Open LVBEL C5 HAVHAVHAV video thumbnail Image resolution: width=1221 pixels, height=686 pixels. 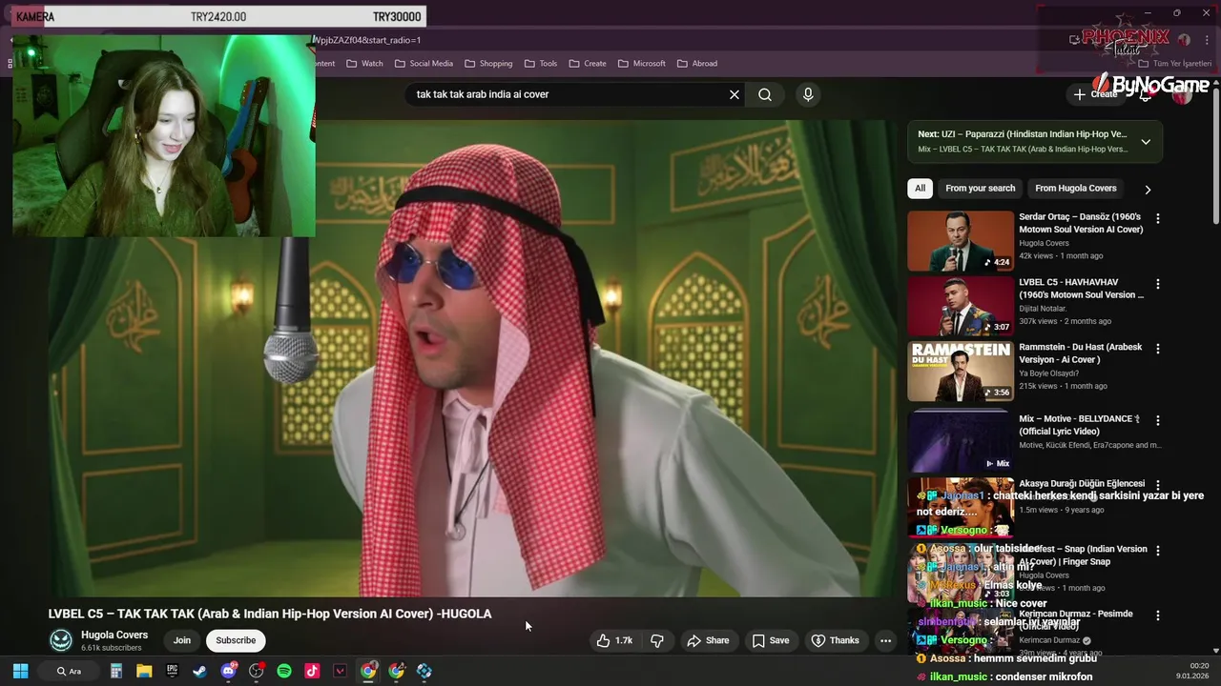tap(961, 307)
